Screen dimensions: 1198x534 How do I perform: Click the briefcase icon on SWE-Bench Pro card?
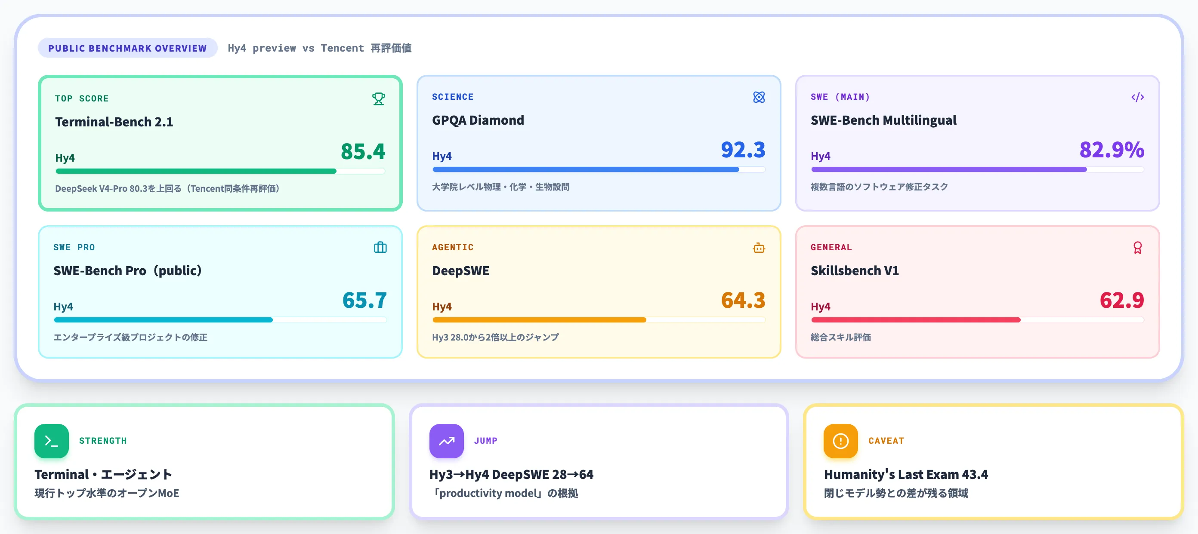[380, 247]
